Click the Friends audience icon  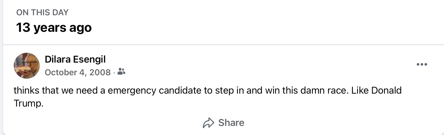pyautogui.click(x=121, y=71)
